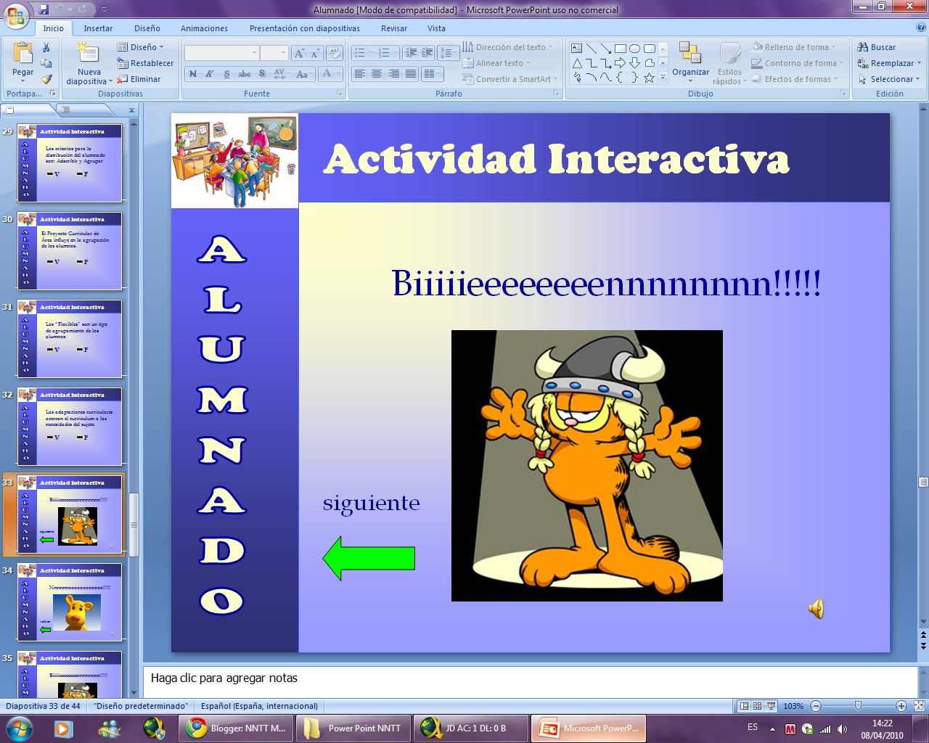The height and width of the screenshot is (743, 929).
Task: Click the Eliminar slide button
Action: point(139,79)
